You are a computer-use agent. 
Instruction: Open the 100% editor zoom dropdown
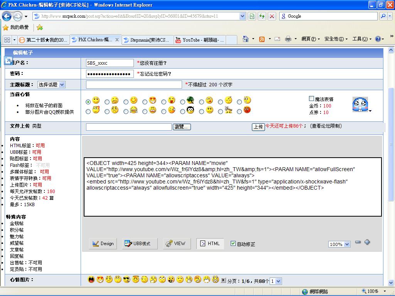[x=339, y=244]
